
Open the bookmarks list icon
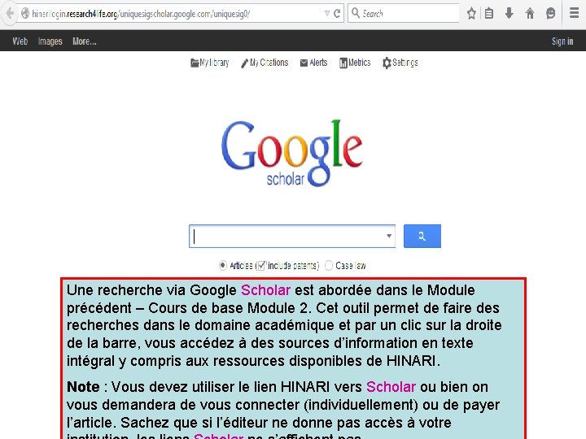pos(489,14)
